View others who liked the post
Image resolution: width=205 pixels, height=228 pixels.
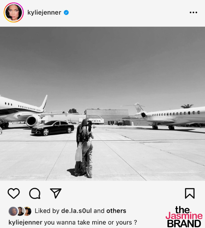116,211
